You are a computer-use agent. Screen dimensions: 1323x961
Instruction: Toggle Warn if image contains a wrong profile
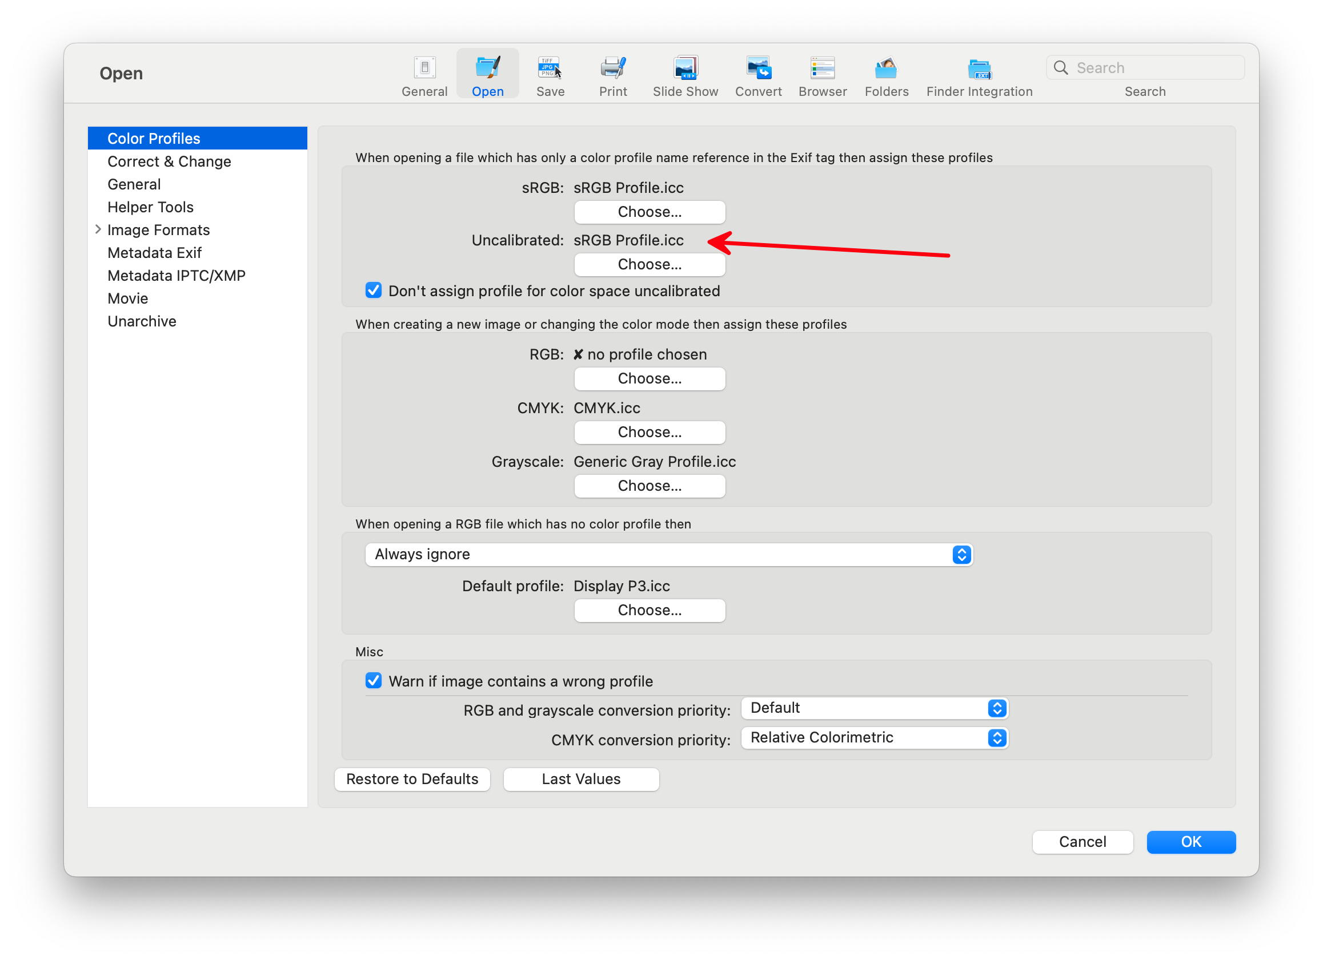click(x=374, y=681)
